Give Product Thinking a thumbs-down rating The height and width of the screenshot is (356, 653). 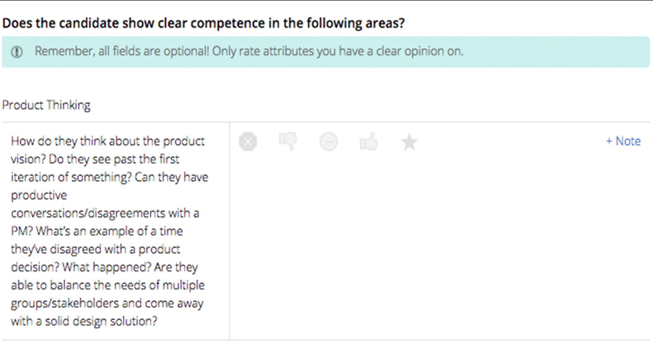click(x=288, y=142)
